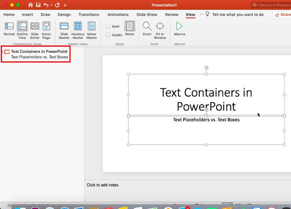Expand the undo history dropdown arrow
The image size is (291, 209).
51,5
